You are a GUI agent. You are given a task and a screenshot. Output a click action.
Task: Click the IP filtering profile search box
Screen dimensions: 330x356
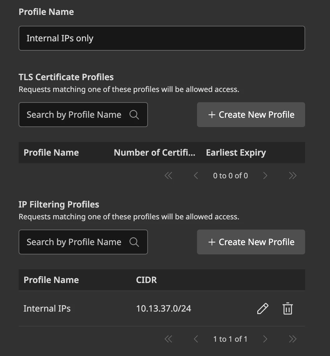coord(74,242)
